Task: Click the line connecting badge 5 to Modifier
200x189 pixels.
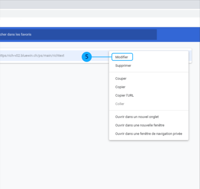Action: click(102, 57)
